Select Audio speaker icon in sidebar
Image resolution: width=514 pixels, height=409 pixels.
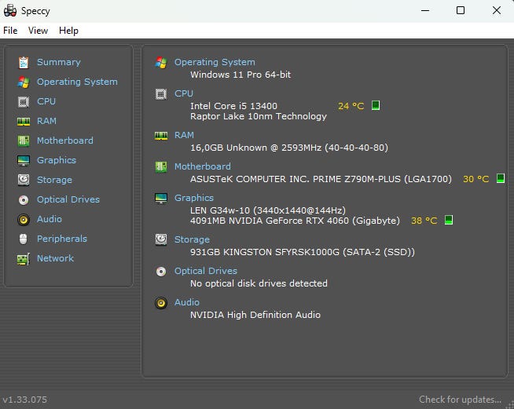click(x=24, y=219)
